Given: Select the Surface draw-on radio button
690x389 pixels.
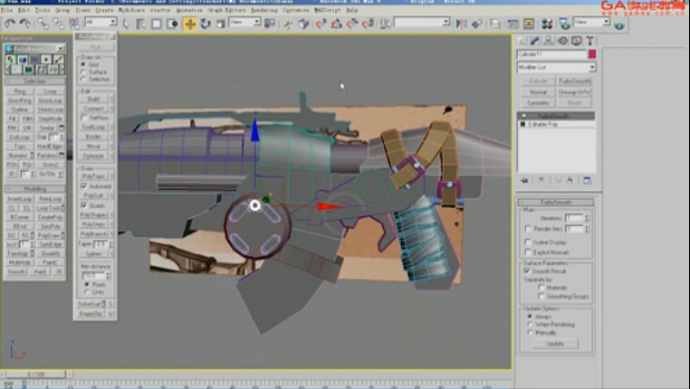Looking at the screenshot, I should click(83, 71).
